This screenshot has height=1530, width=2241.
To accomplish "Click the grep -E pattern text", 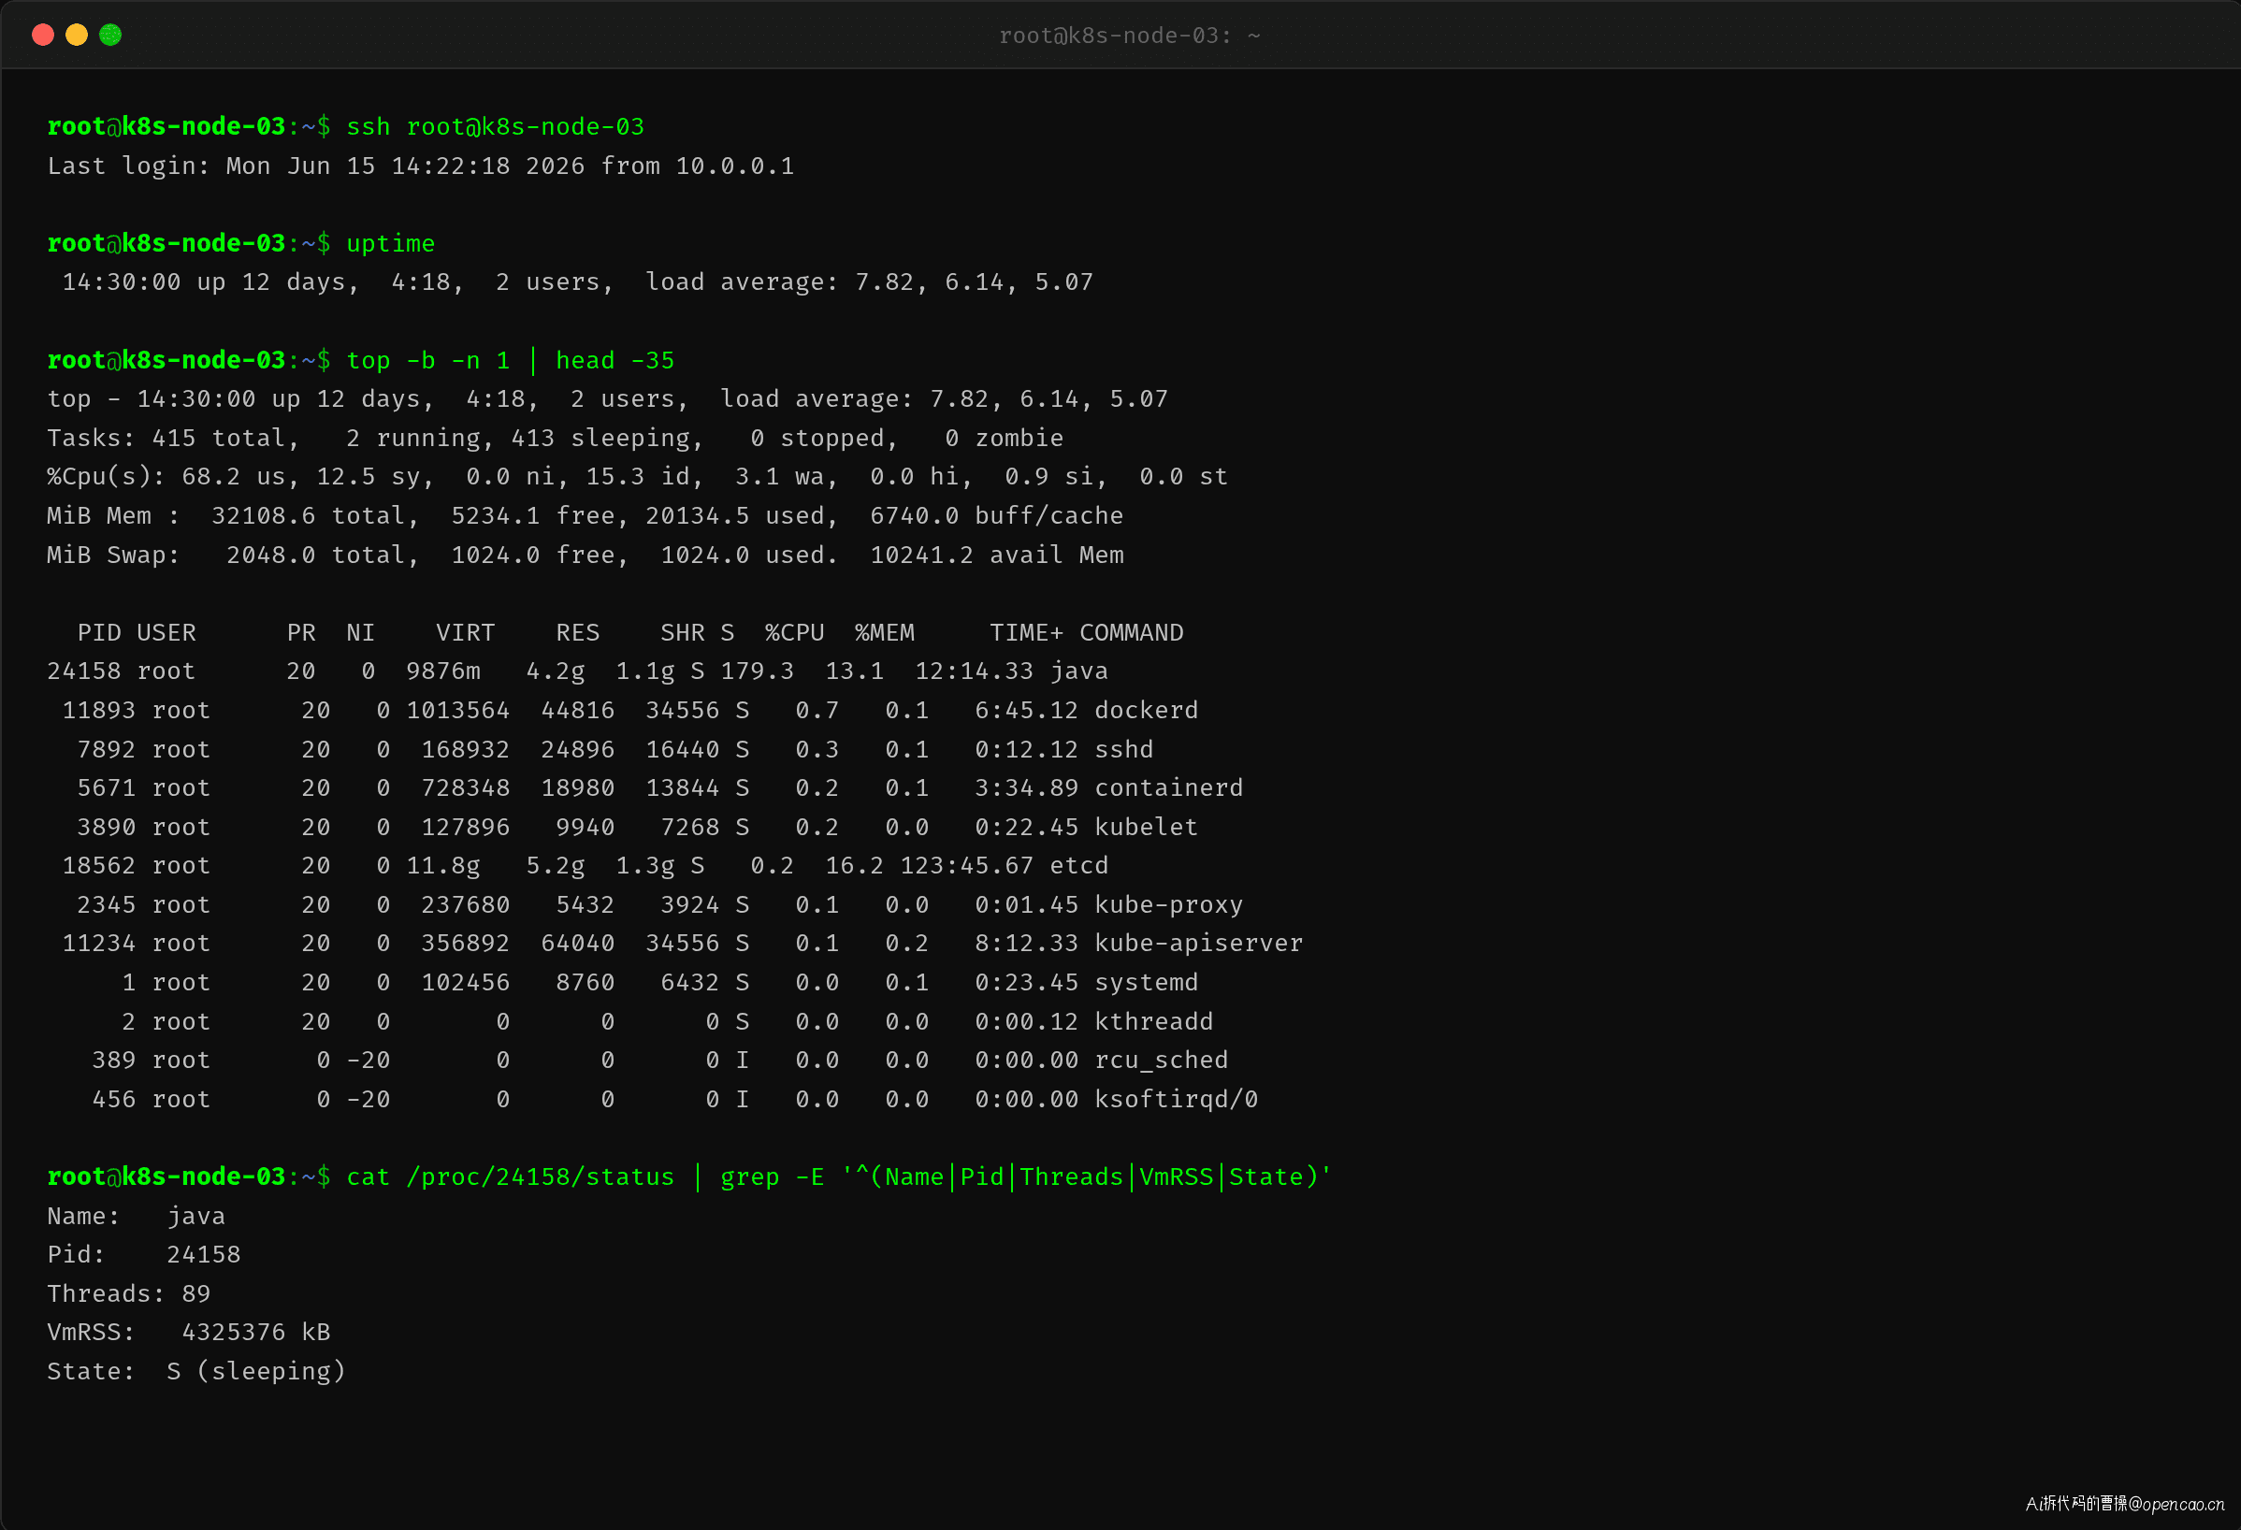I will (x=1087, y=1177).
